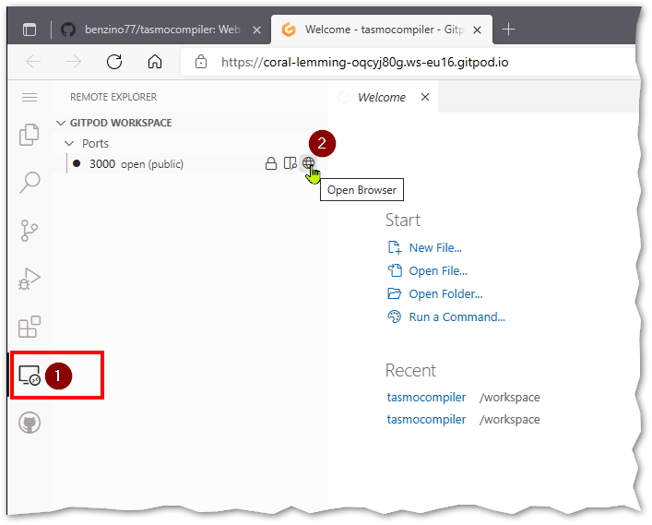Open preview icon for port 3000
The width and height of the screenshot is (652, 525).
click(290, 163)
